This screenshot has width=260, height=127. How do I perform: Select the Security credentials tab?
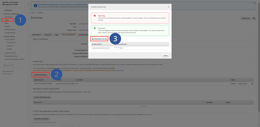(69, 35)
